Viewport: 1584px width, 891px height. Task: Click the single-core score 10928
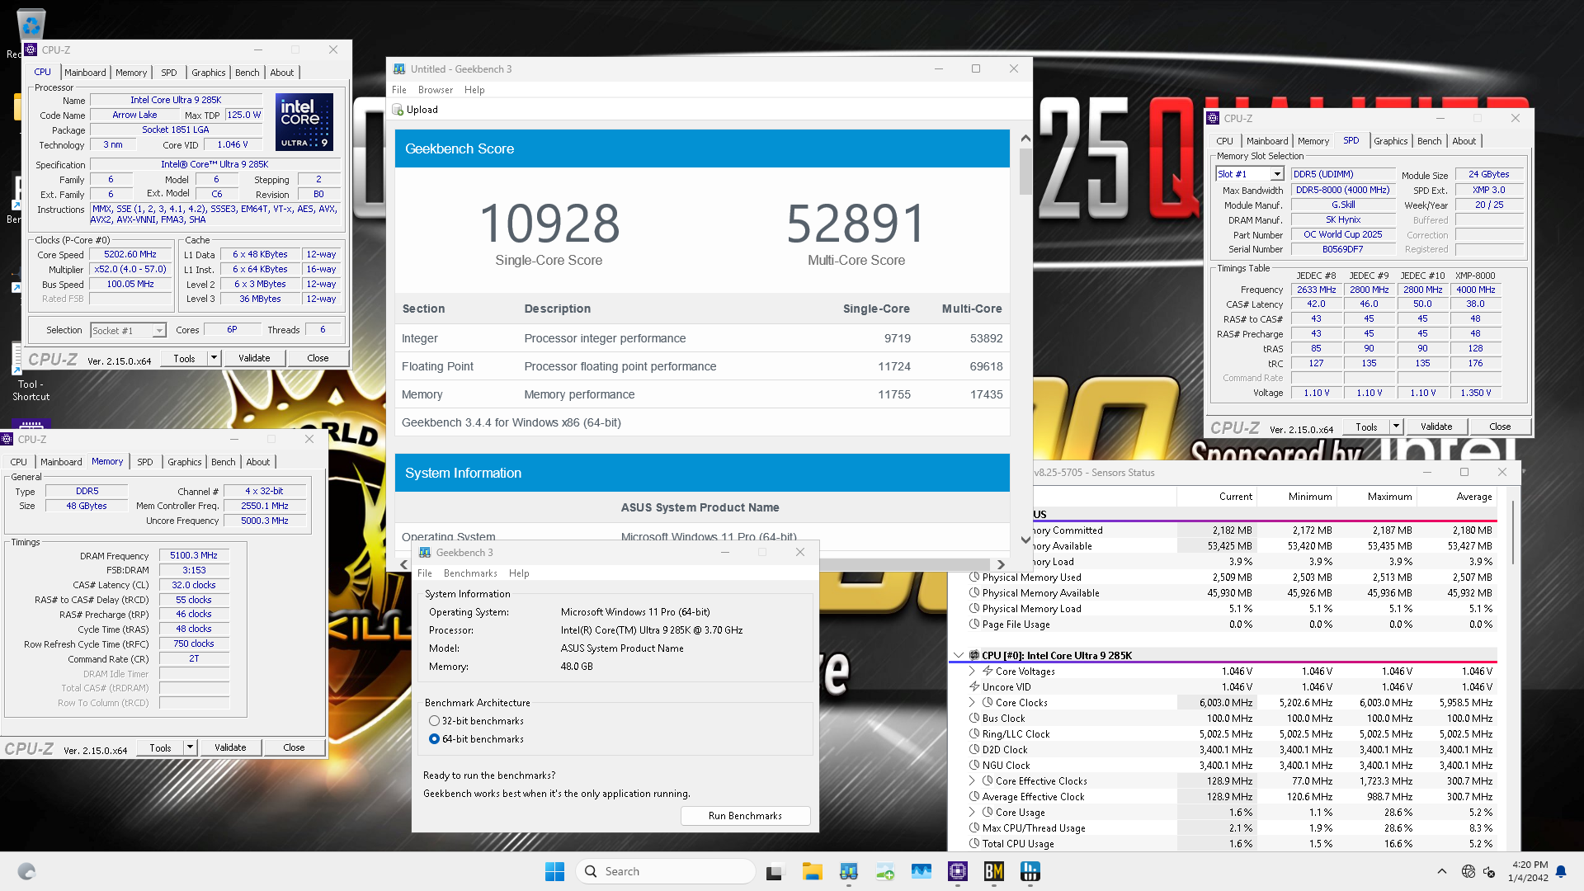tap(549, 224)
